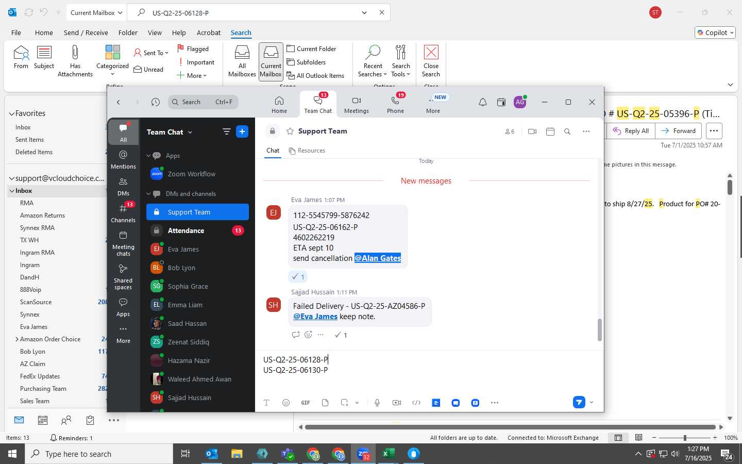The height and width of the screenshot is (464, 742).
Task: Switch to Resources tab in chat
Action: pyautogui.click(x=307, y=151)
